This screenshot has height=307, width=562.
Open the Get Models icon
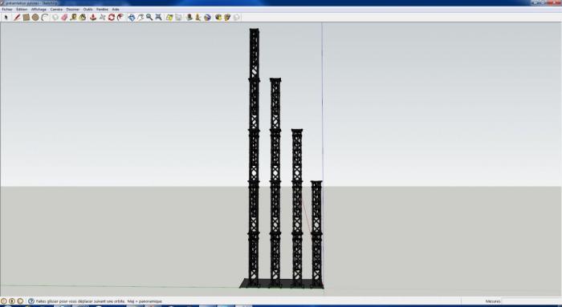coord(218,17)
